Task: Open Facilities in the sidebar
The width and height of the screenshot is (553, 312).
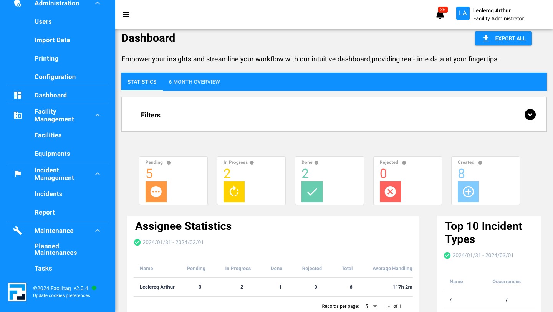Action: click(x=48, y=135)
